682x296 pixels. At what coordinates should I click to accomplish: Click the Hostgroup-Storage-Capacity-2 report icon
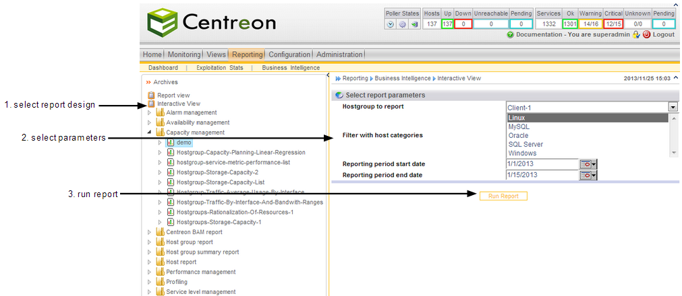171,172
